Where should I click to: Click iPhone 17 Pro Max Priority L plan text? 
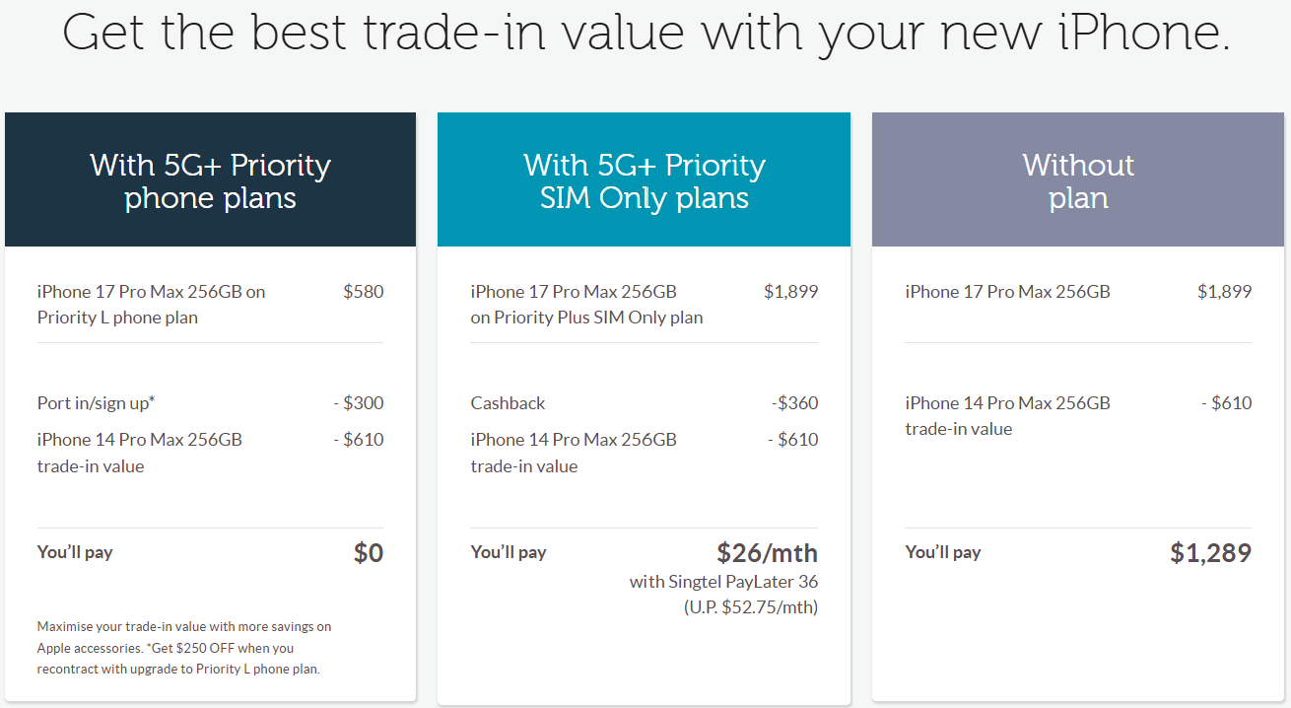click(x=151, y=304)
